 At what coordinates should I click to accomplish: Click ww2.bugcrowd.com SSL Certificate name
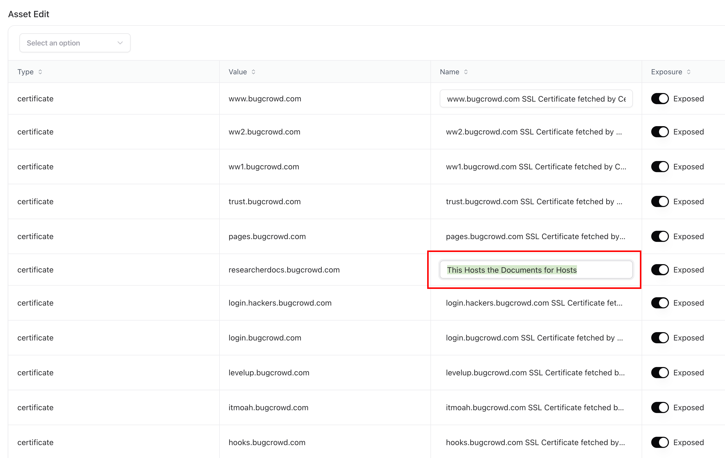coord(534,132)
